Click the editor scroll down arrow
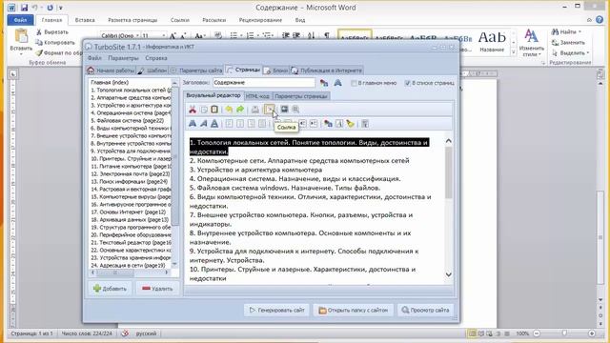 (449, 274)
